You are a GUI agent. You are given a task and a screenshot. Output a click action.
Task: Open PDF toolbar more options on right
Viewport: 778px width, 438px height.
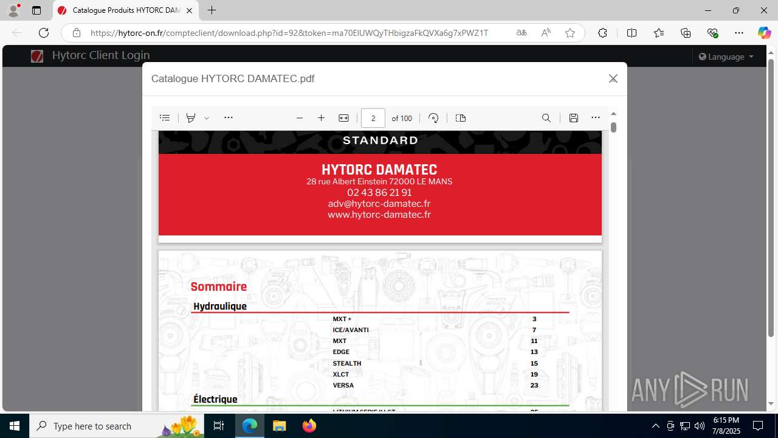coord(596,118)
